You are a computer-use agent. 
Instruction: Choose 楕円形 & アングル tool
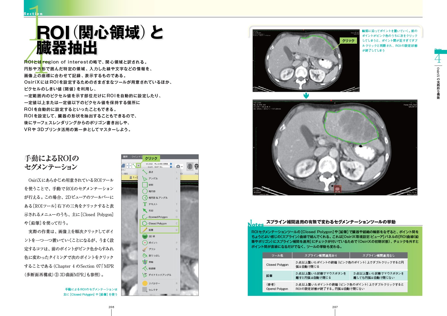click(x=159, y=198)
